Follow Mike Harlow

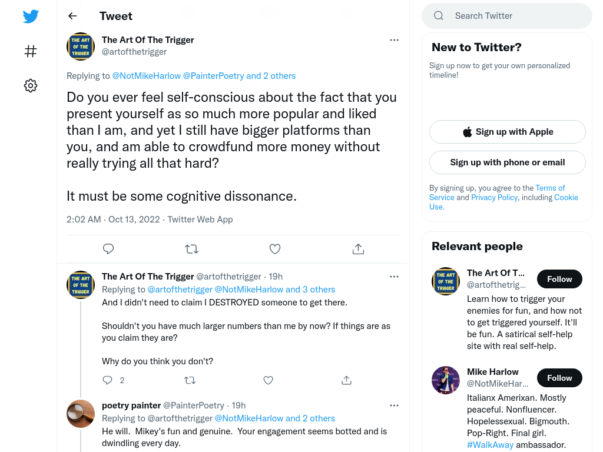(559, 378)
